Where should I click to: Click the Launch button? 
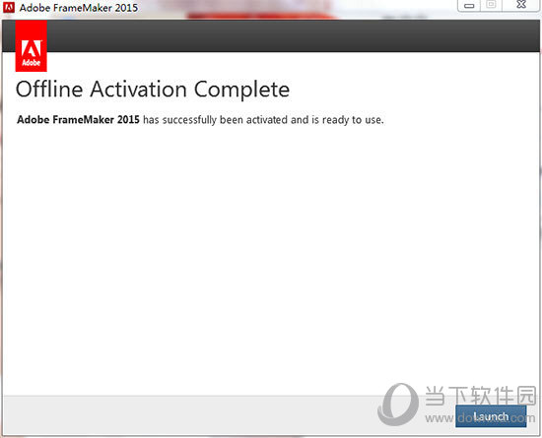[x=491, y=416]
